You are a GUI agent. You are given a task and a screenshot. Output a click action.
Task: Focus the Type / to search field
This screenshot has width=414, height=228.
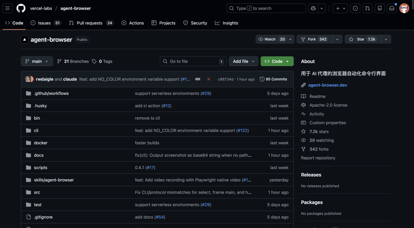coord(266,8)
